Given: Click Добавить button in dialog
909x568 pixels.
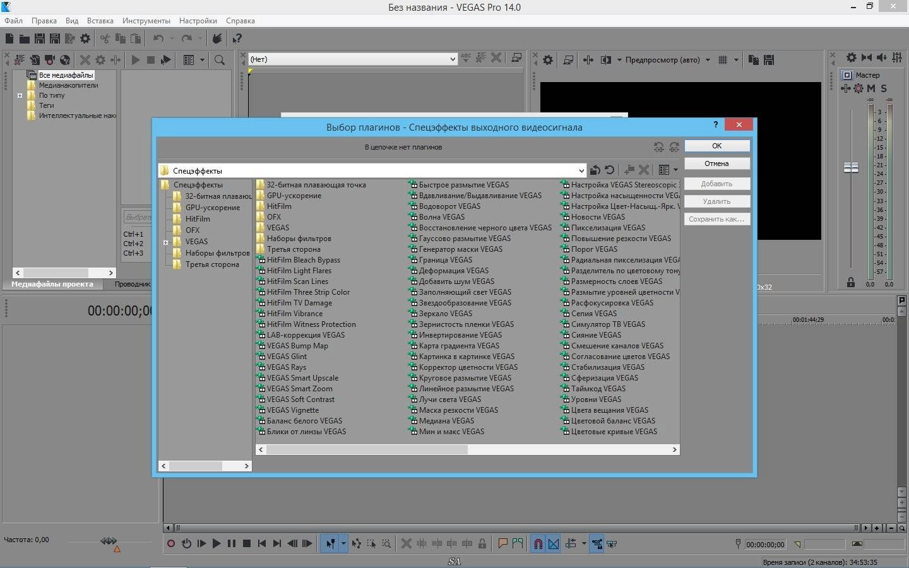Looking at the screenshot, I should click(x=717, y=184).
